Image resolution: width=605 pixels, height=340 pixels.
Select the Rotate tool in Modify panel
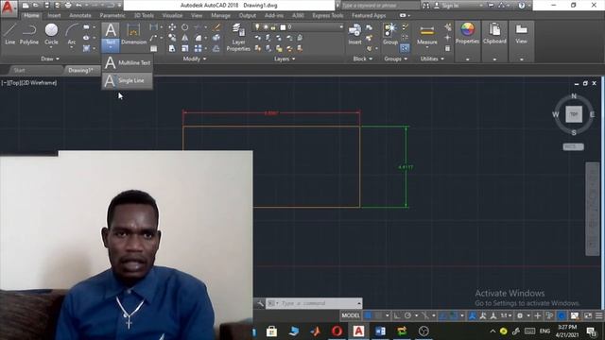coord(185,27)
